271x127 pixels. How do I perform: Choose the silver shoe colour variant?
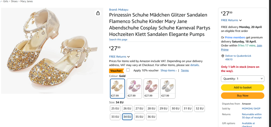tap(168, 88)
